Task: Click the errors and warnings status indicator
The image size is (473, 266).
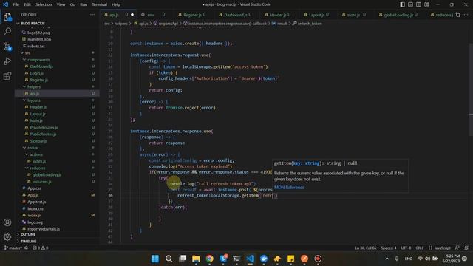Action: [41, 248]
